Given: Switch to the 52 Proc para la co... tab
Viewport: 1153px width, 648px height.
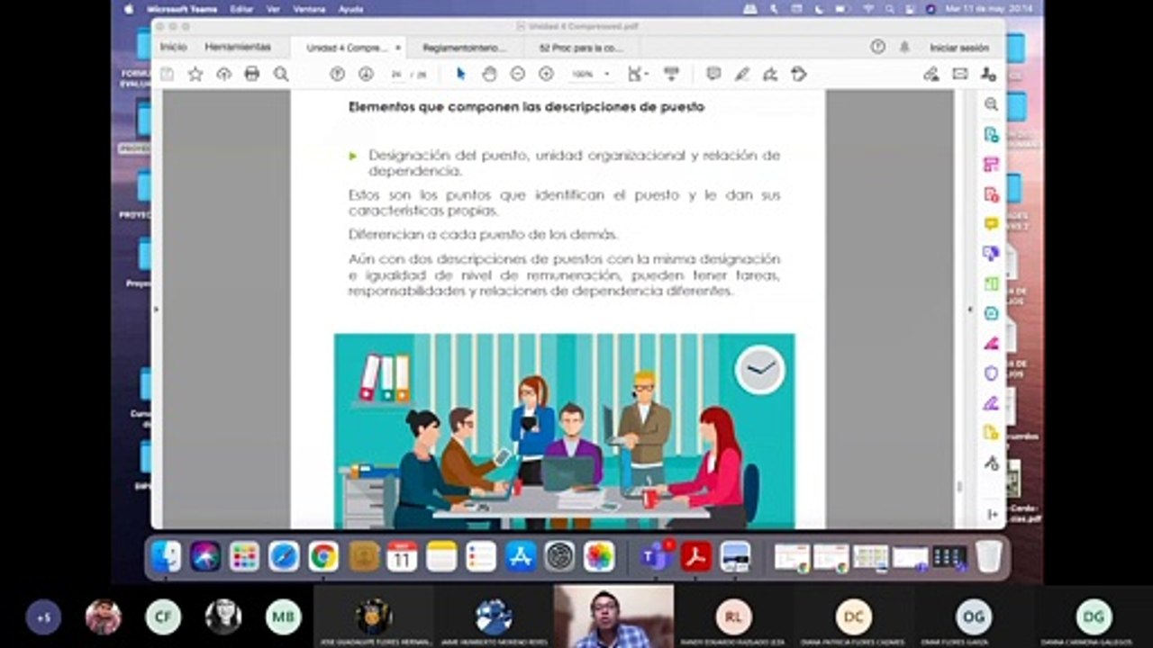Looking at the screenshot, I should (x=581, y=48).
